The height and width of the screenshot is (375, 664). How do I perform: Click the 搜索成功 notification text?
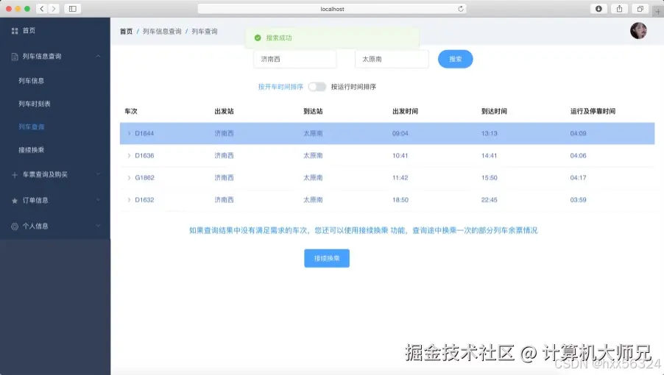[x=279, y=38]
